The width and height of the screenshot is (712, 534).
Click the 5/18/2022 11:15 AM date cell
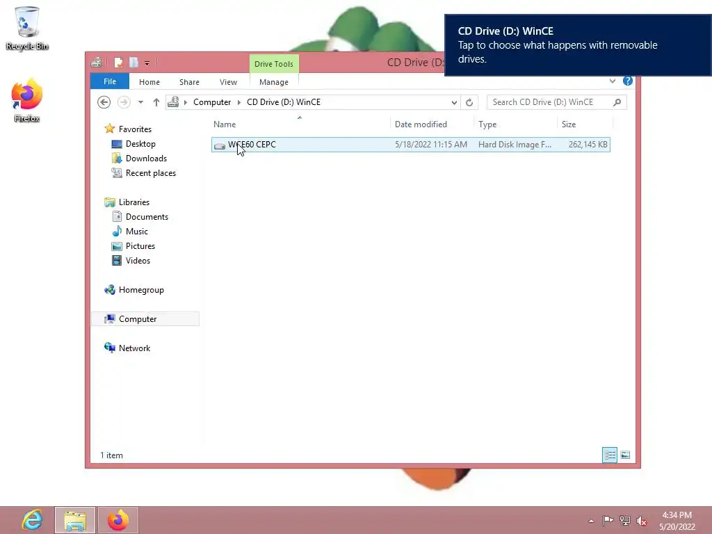[431, 145]
